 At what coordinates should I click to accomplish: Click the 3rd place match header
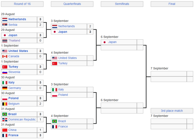point(172,111)
